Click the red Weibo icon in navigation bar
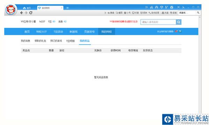 tap(176, 32)
